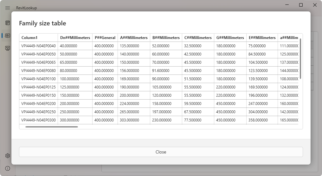
Task: Select the Snoop summary sidebar icon
Action: click(8, 36)
